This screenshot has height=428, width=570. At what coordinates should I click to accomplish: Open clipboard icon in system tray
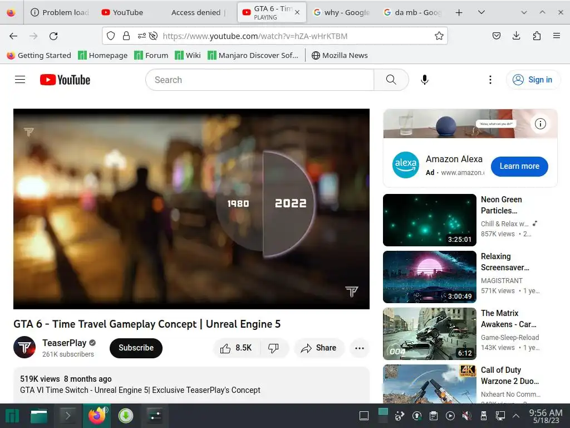433,416
